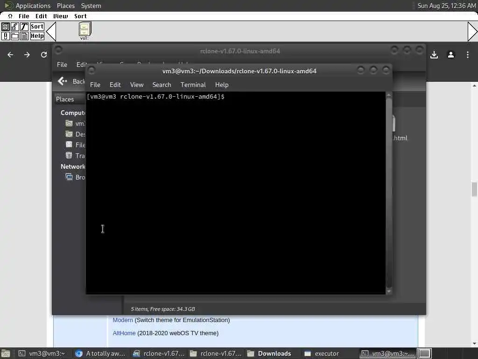This screenshot has height=359, width=478.
Task: Click scroll-down arrow of terminal scrollbar
Action: pyautogui.click(x=389, y=292)
